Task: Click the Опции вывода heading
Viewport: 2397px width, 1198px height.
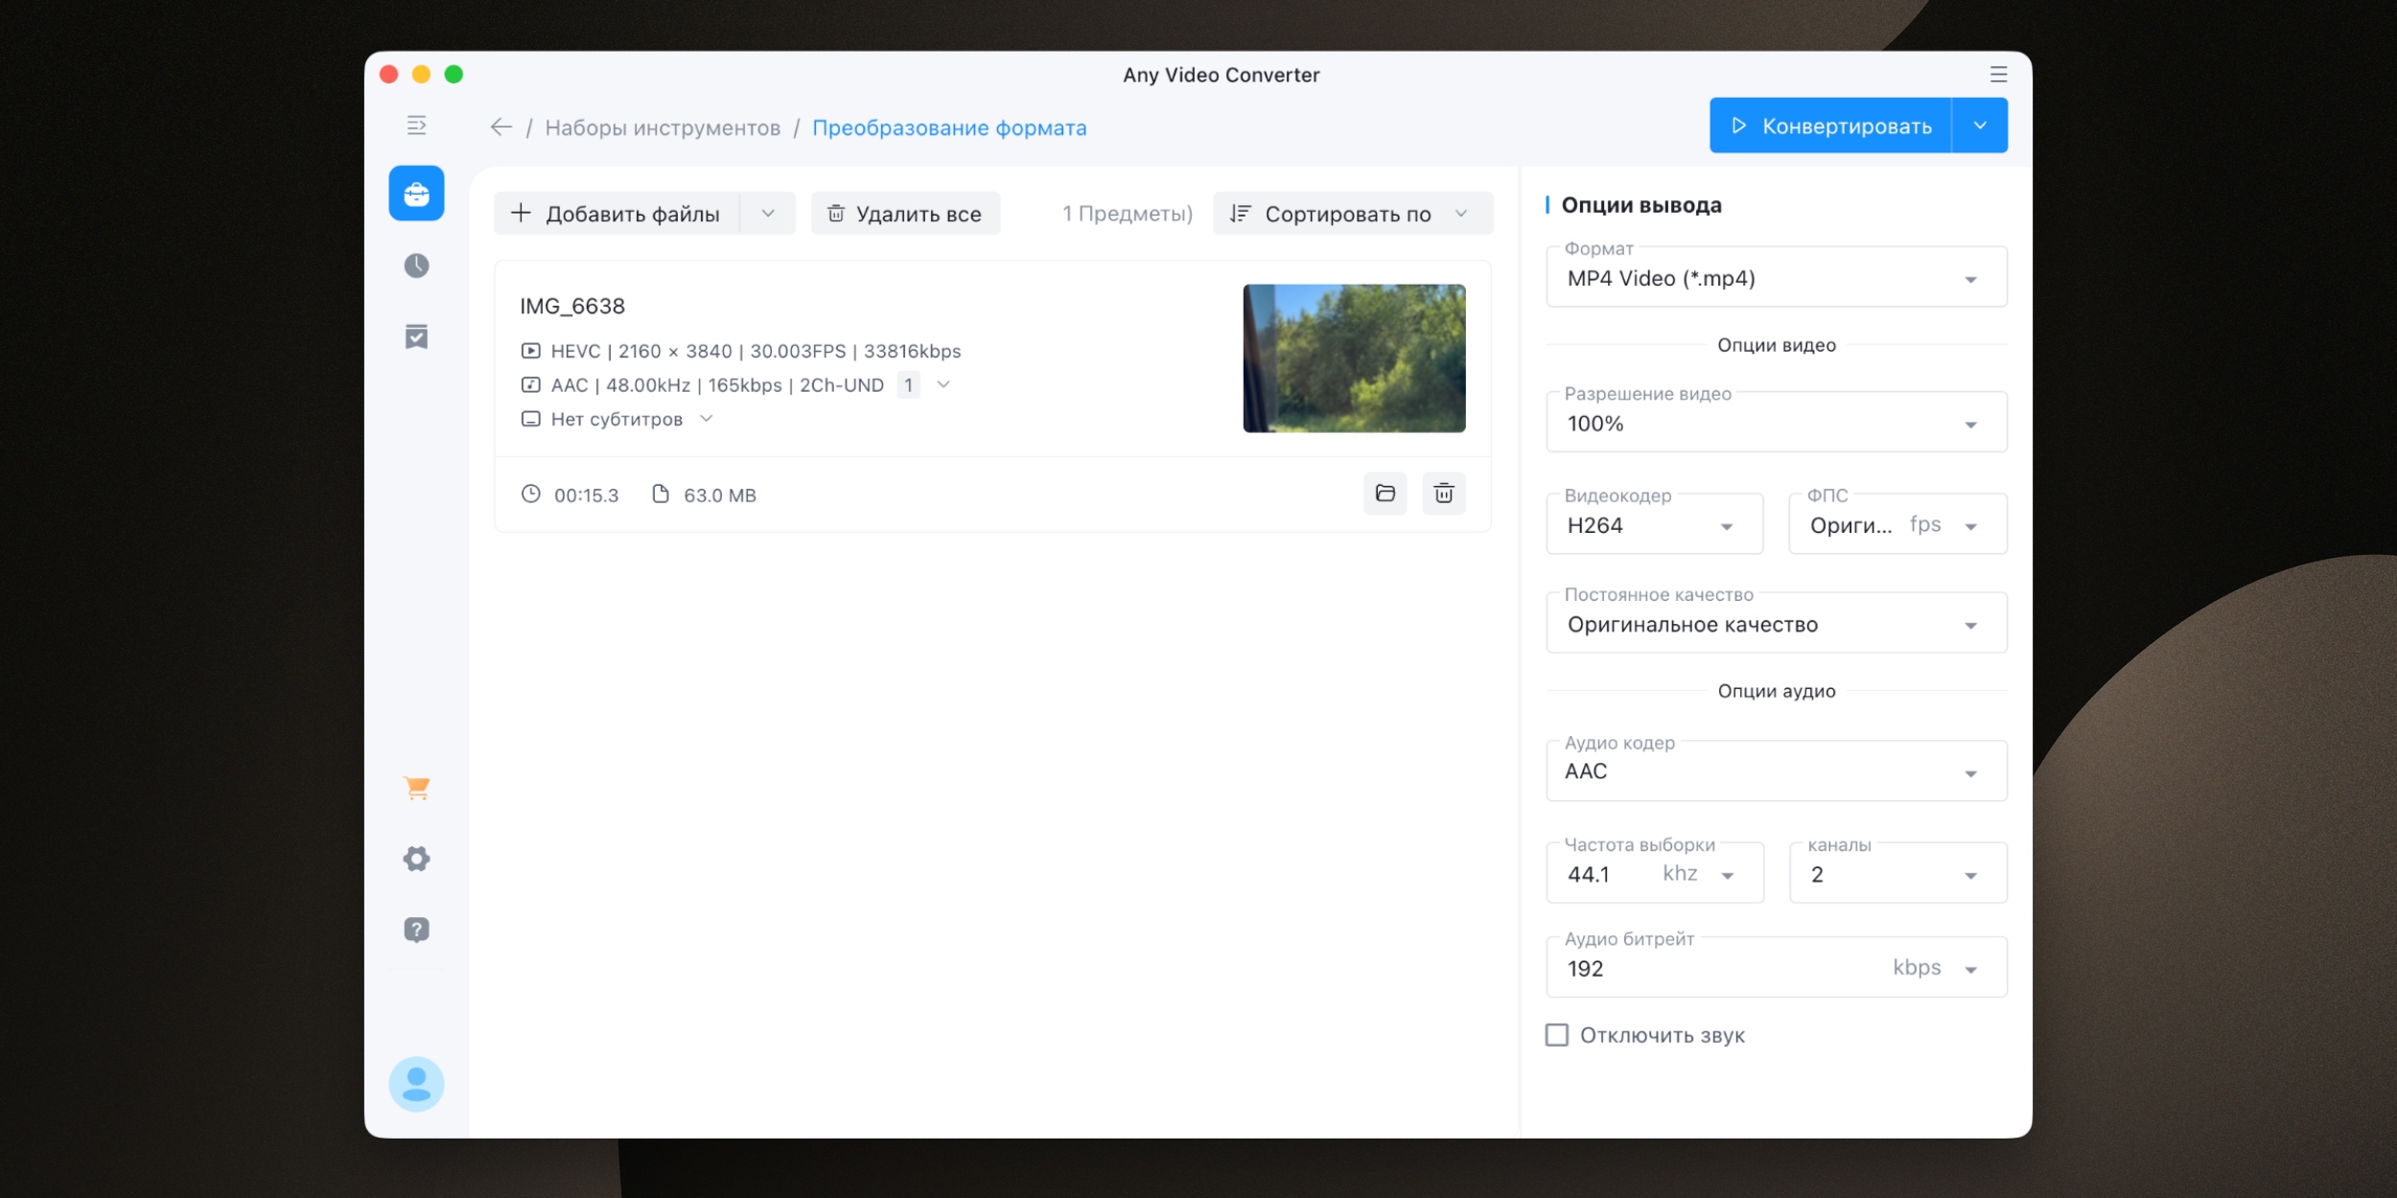Action: [1641, 205]
